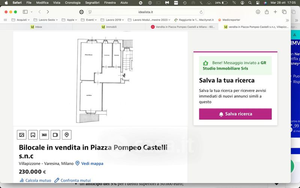Expand the Lavoro Sesto bookmarks folder
Viewport: 300px width, 188px height.
point(45,20)
